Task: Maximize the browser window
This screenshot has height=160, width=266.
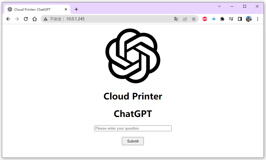Action: click(x=245, y=6)
